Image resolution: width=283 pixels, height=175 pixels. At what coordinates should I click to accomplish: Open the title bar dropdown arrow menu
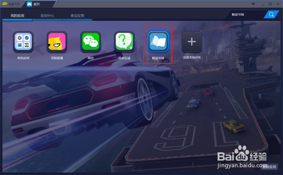(x=253, y=4)
